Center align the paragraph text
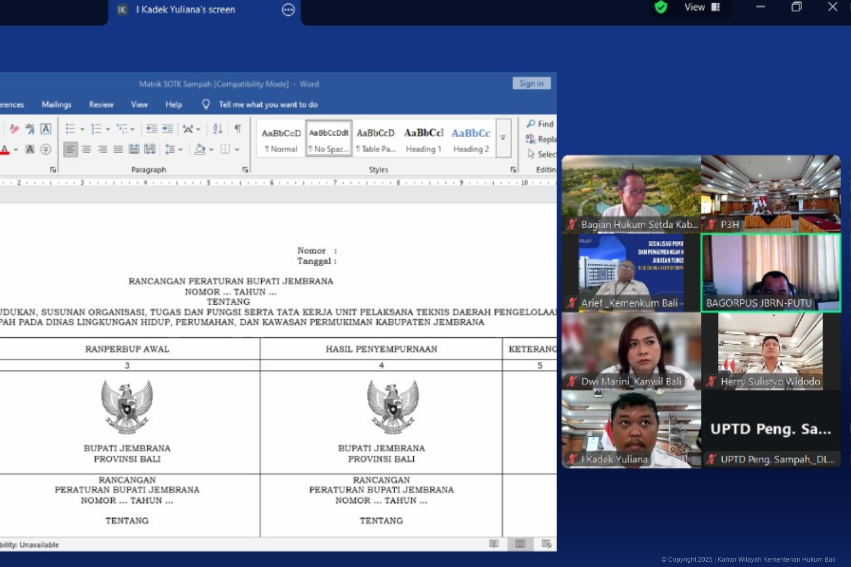 pos(86,149)
